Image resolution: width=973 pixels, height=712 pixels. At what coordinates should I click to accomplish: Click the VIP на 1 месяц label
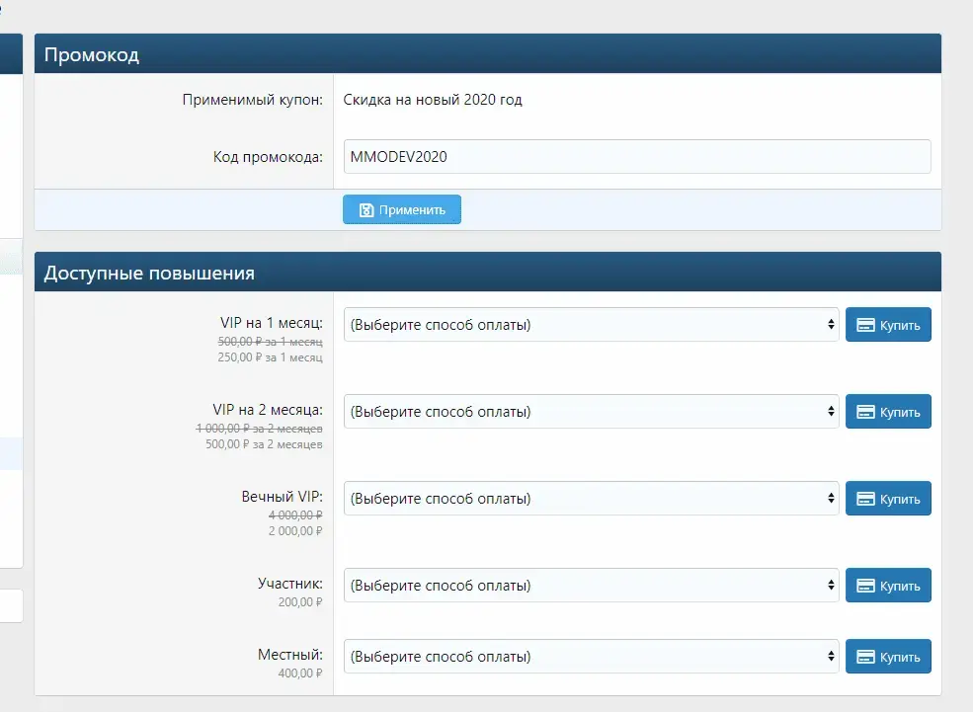[x=272, y=323]
